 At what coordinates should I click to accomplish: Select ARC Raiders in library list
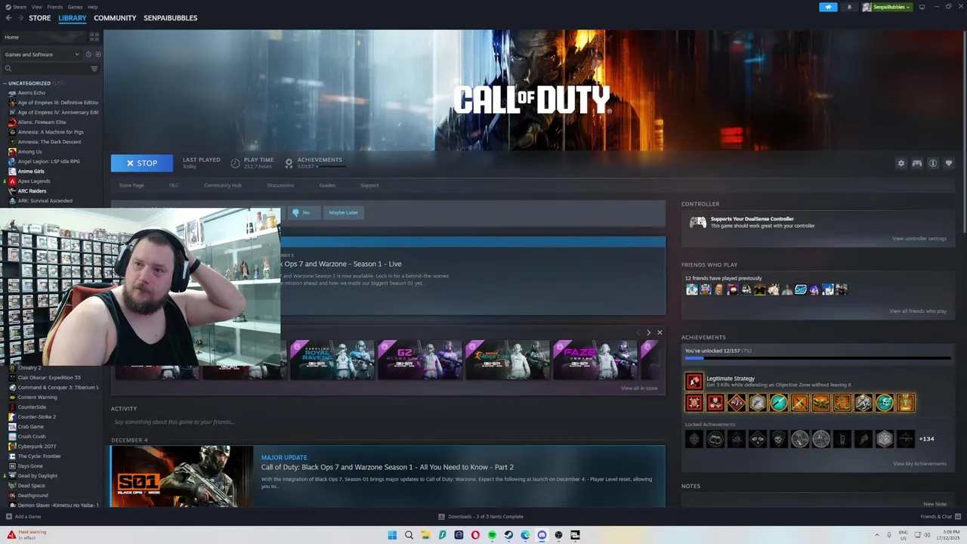[32, 191]
